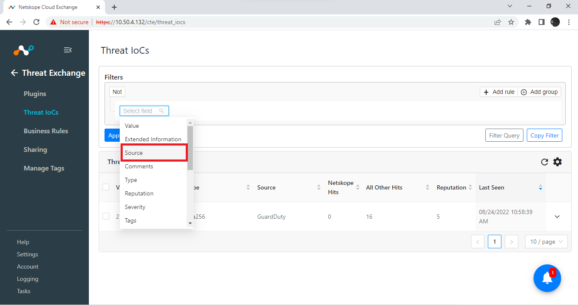The image size is (578, 305).
Task: Choose Value from field dropdown
Action: [153, 126]
